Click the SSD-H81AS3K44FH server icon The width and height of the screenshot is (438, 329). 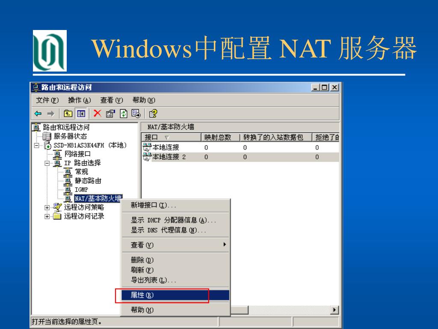point(48,146)
